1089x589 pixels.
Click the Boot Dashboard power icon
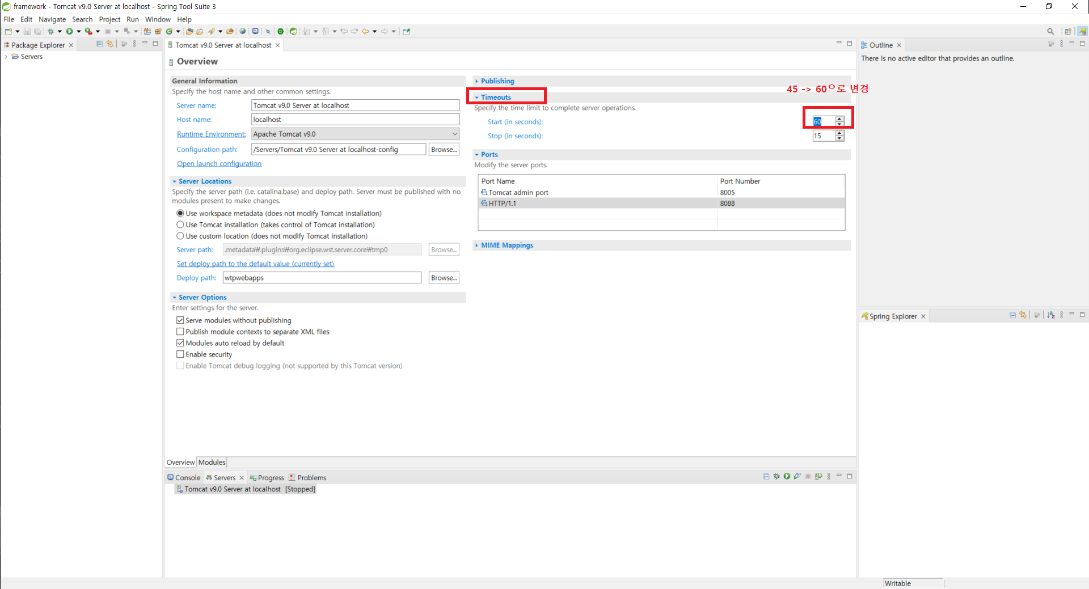coord(280,31)
